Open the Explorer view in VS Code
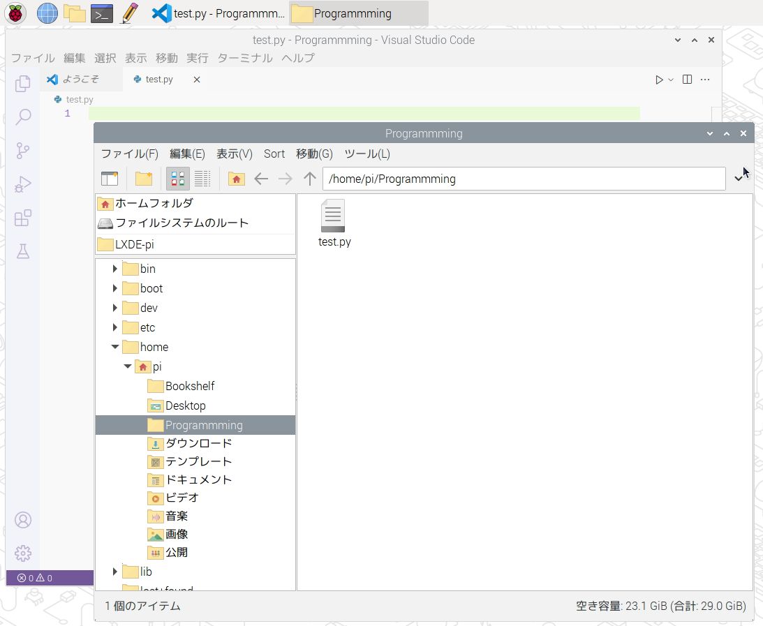The width and height of the screenshot is (763, 626). [22, 83]
